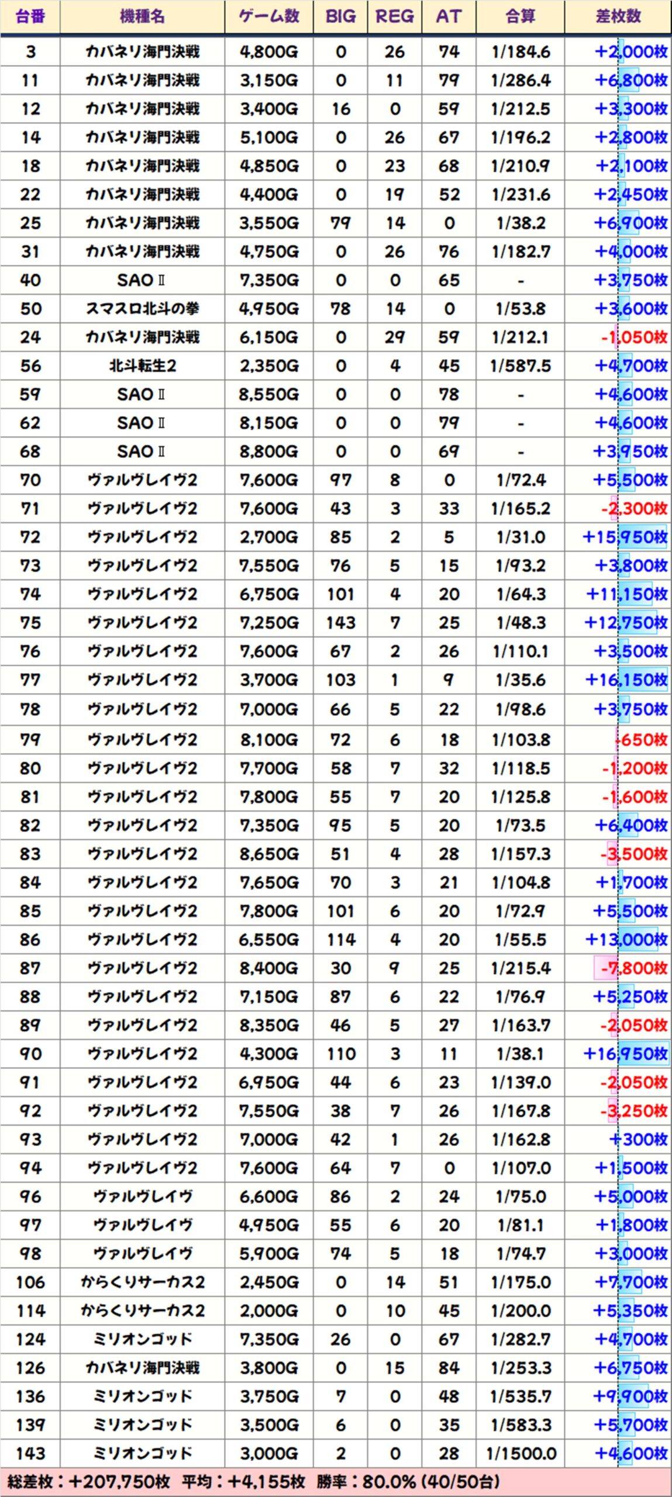Select the -650枚 value in row 79

click(x=642, y=740)
